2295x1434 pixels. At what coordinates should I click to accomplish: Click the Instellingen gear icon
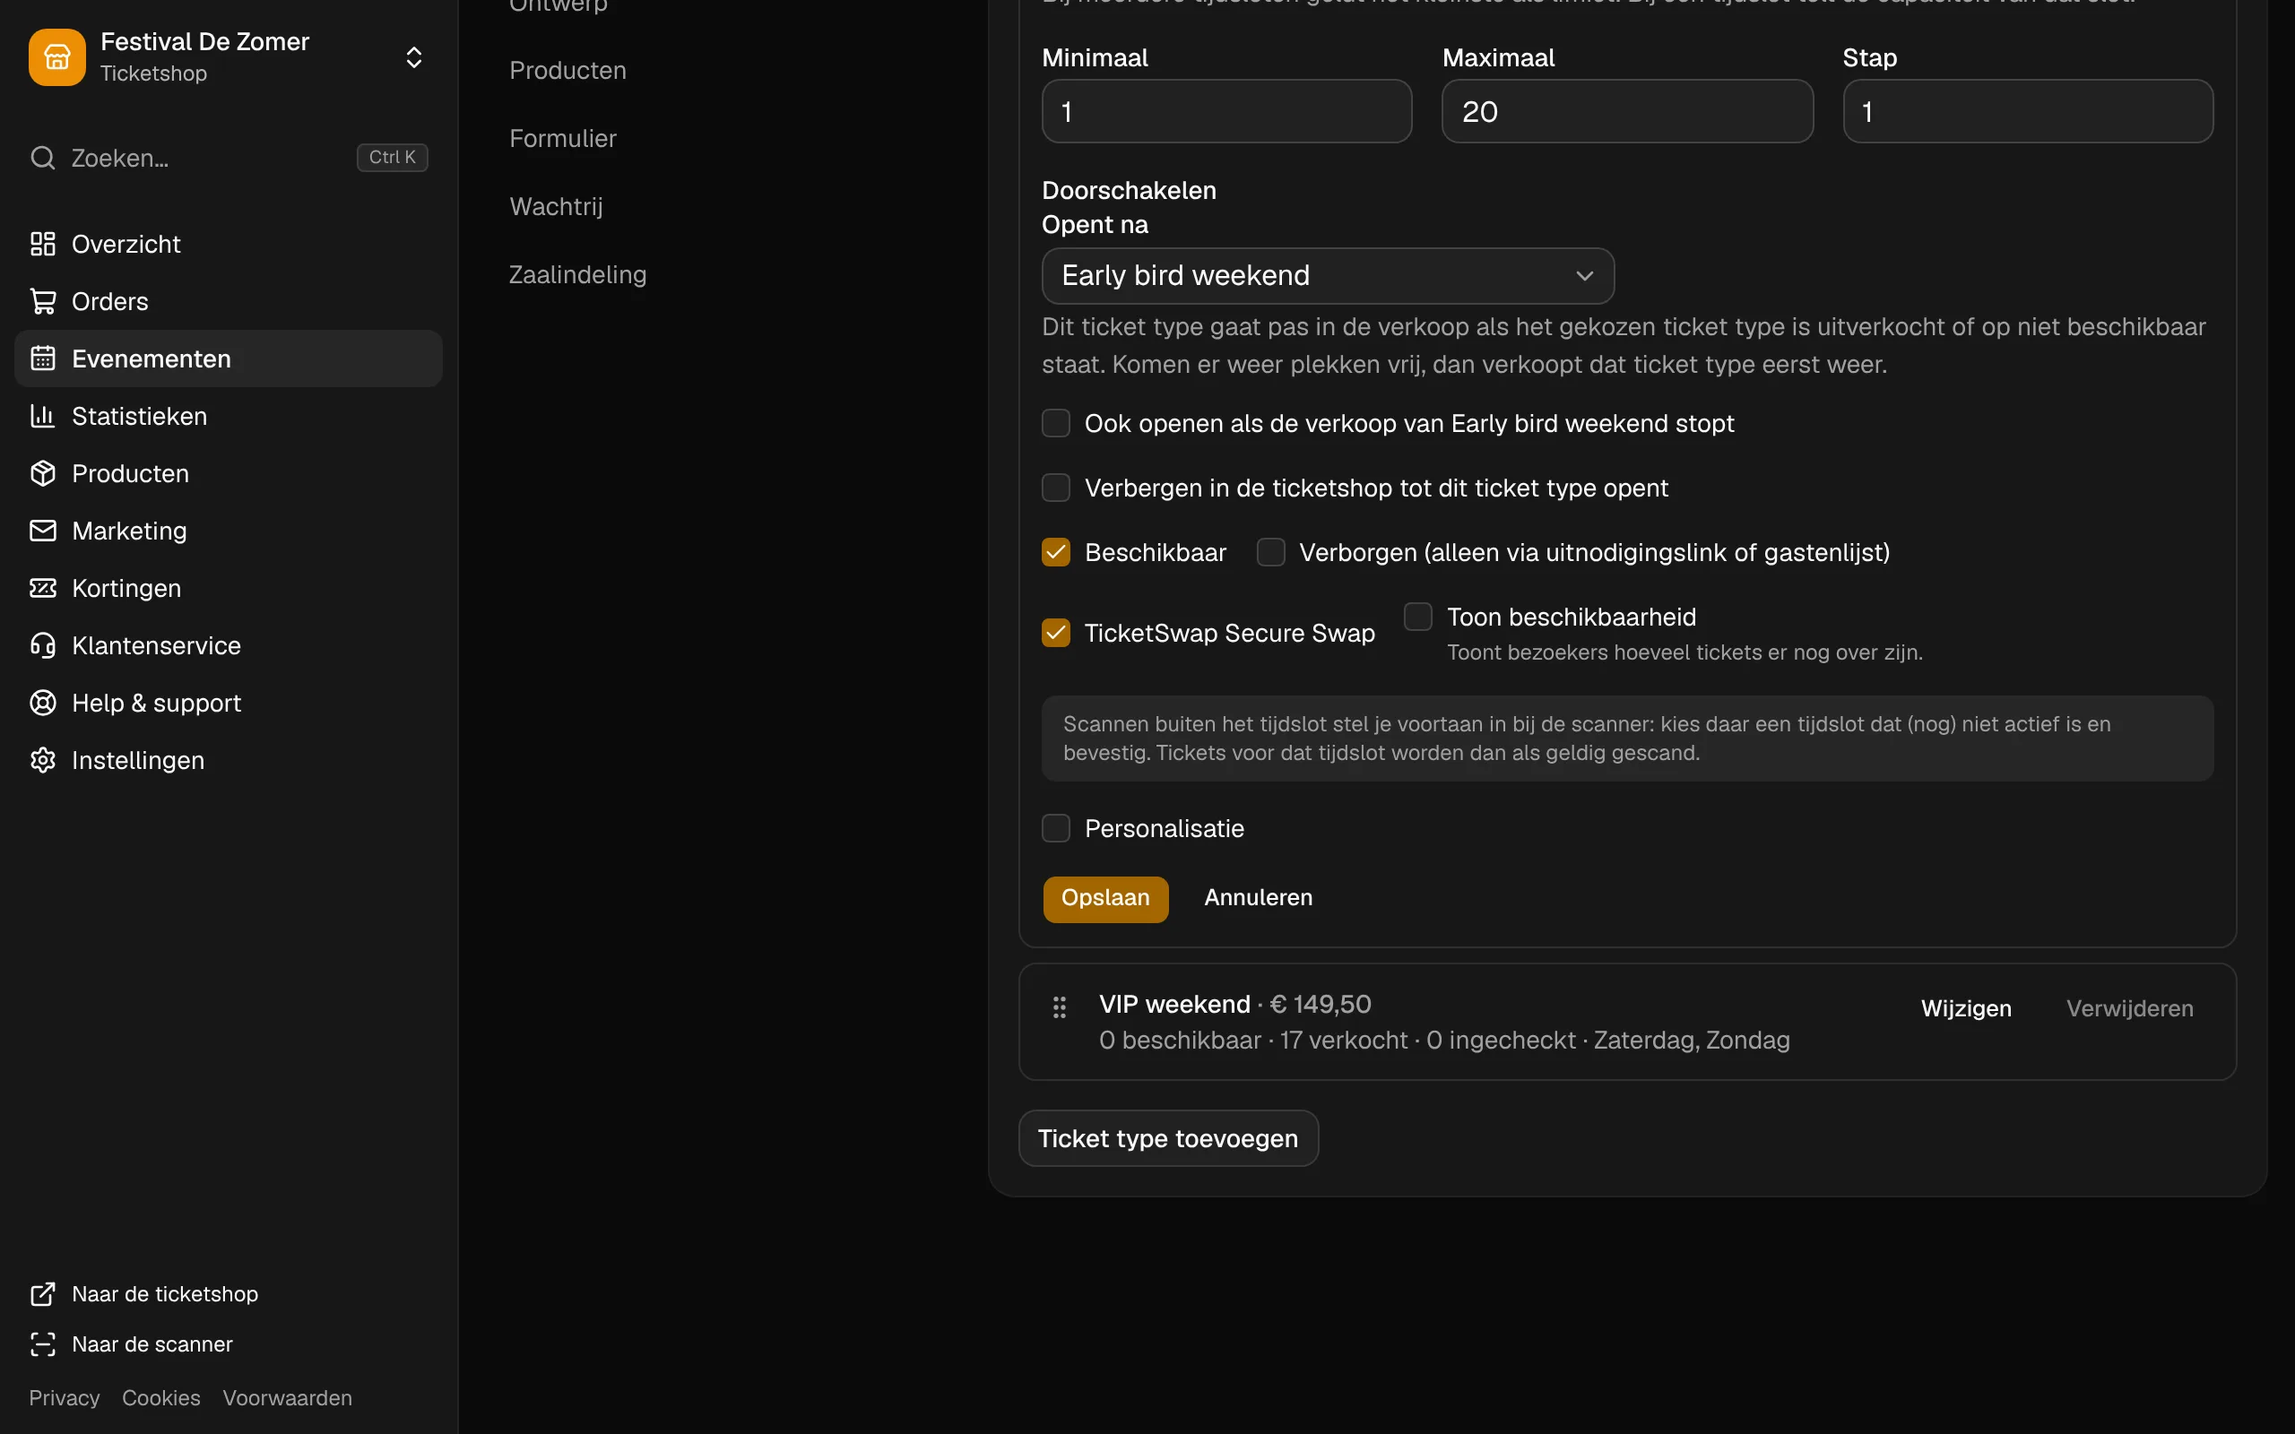43,761
